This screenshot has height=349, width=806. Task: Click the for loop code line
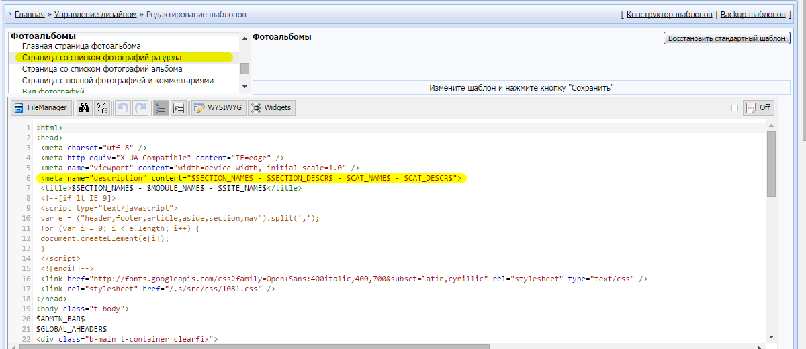click(x=120, y=228)
